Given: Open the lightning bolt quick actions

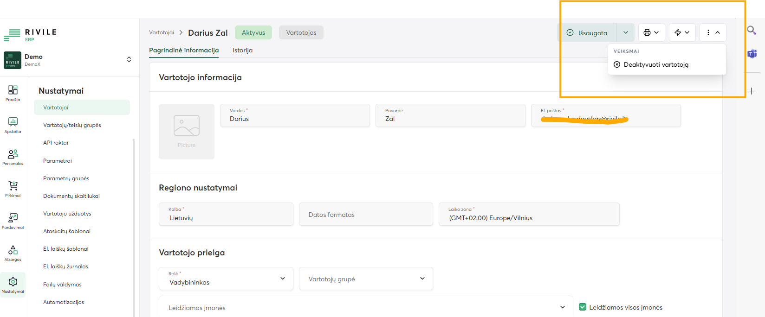Looking at the screenshot, I should coord(682,32).
